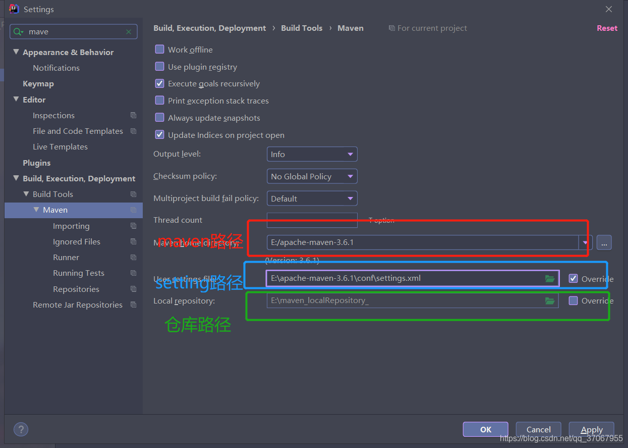Click the project icon beside Importing
Viewport: 628px width, 448px height.
click(x=133, y=226)
